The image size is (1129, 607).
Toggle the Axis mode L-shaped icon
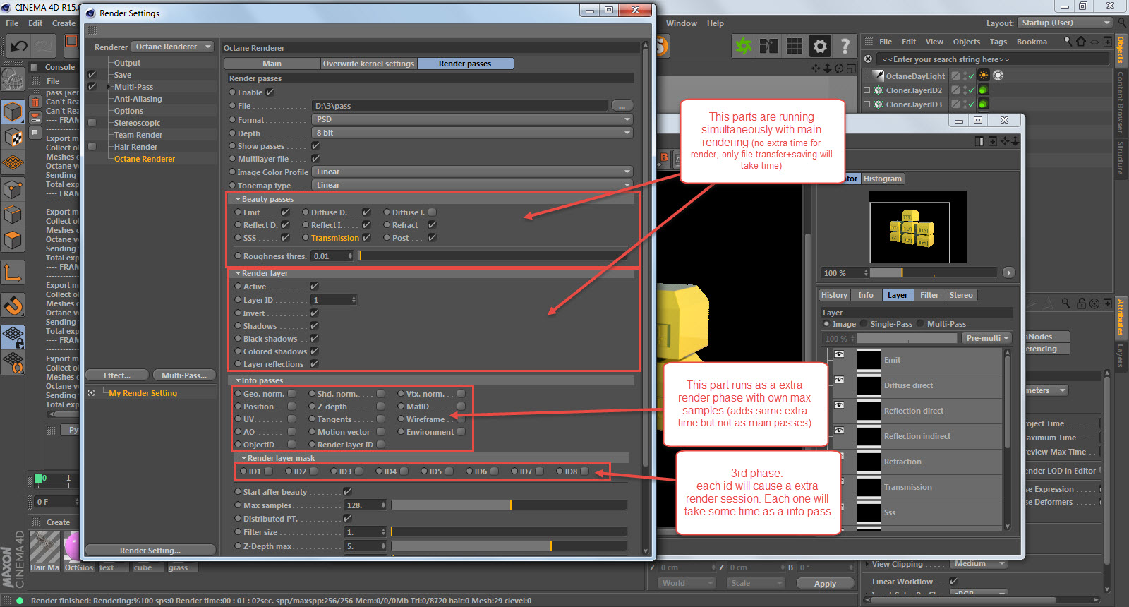pyautogui.click(x=13, y=272)
